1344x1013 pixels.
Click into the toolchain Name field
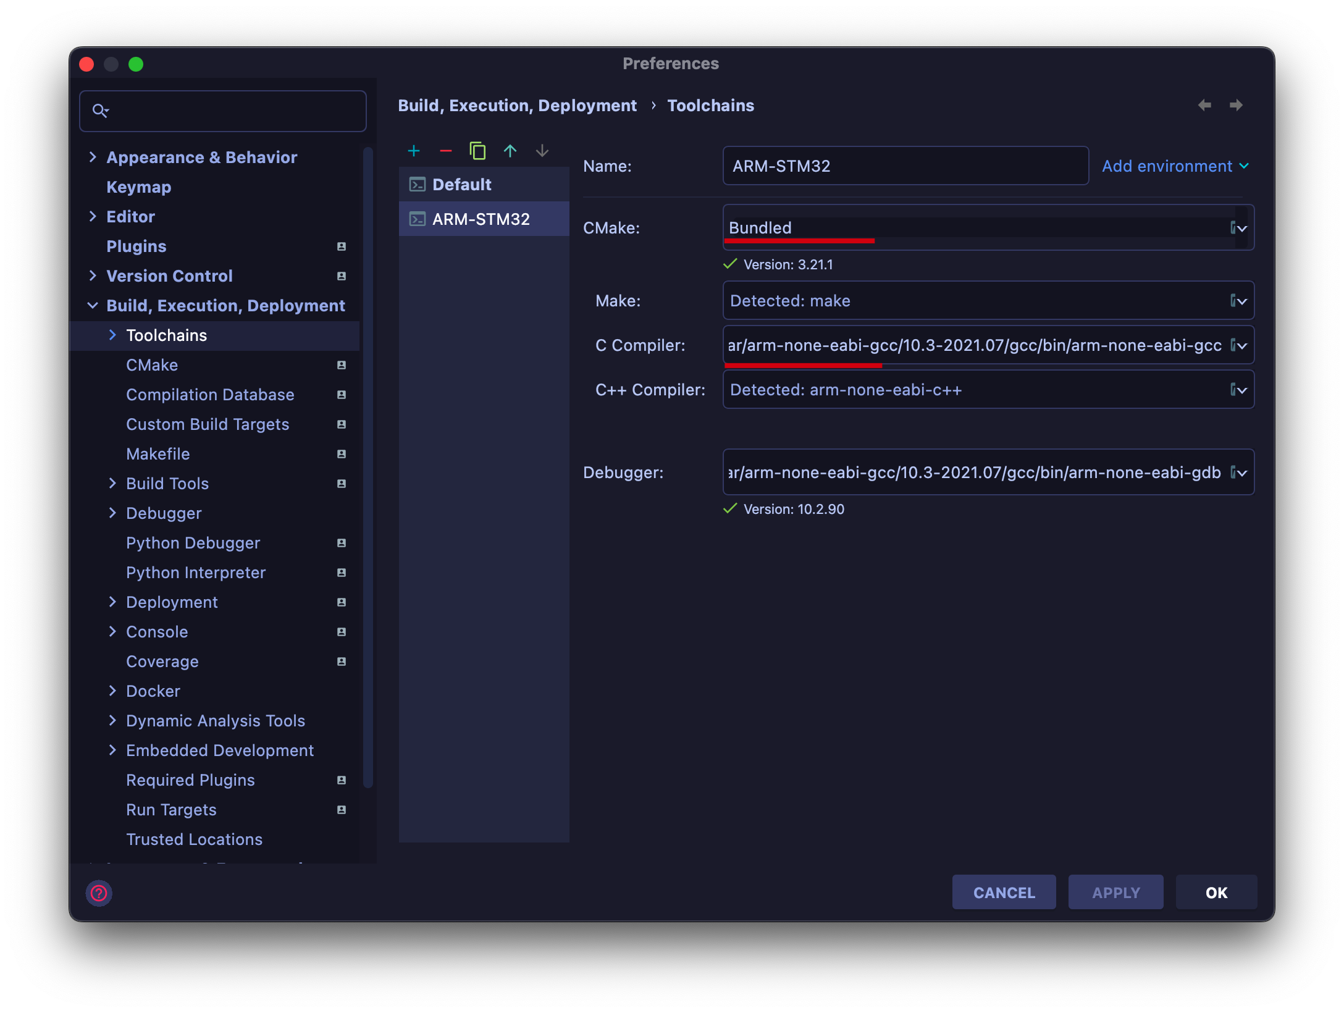coord(905,166)
